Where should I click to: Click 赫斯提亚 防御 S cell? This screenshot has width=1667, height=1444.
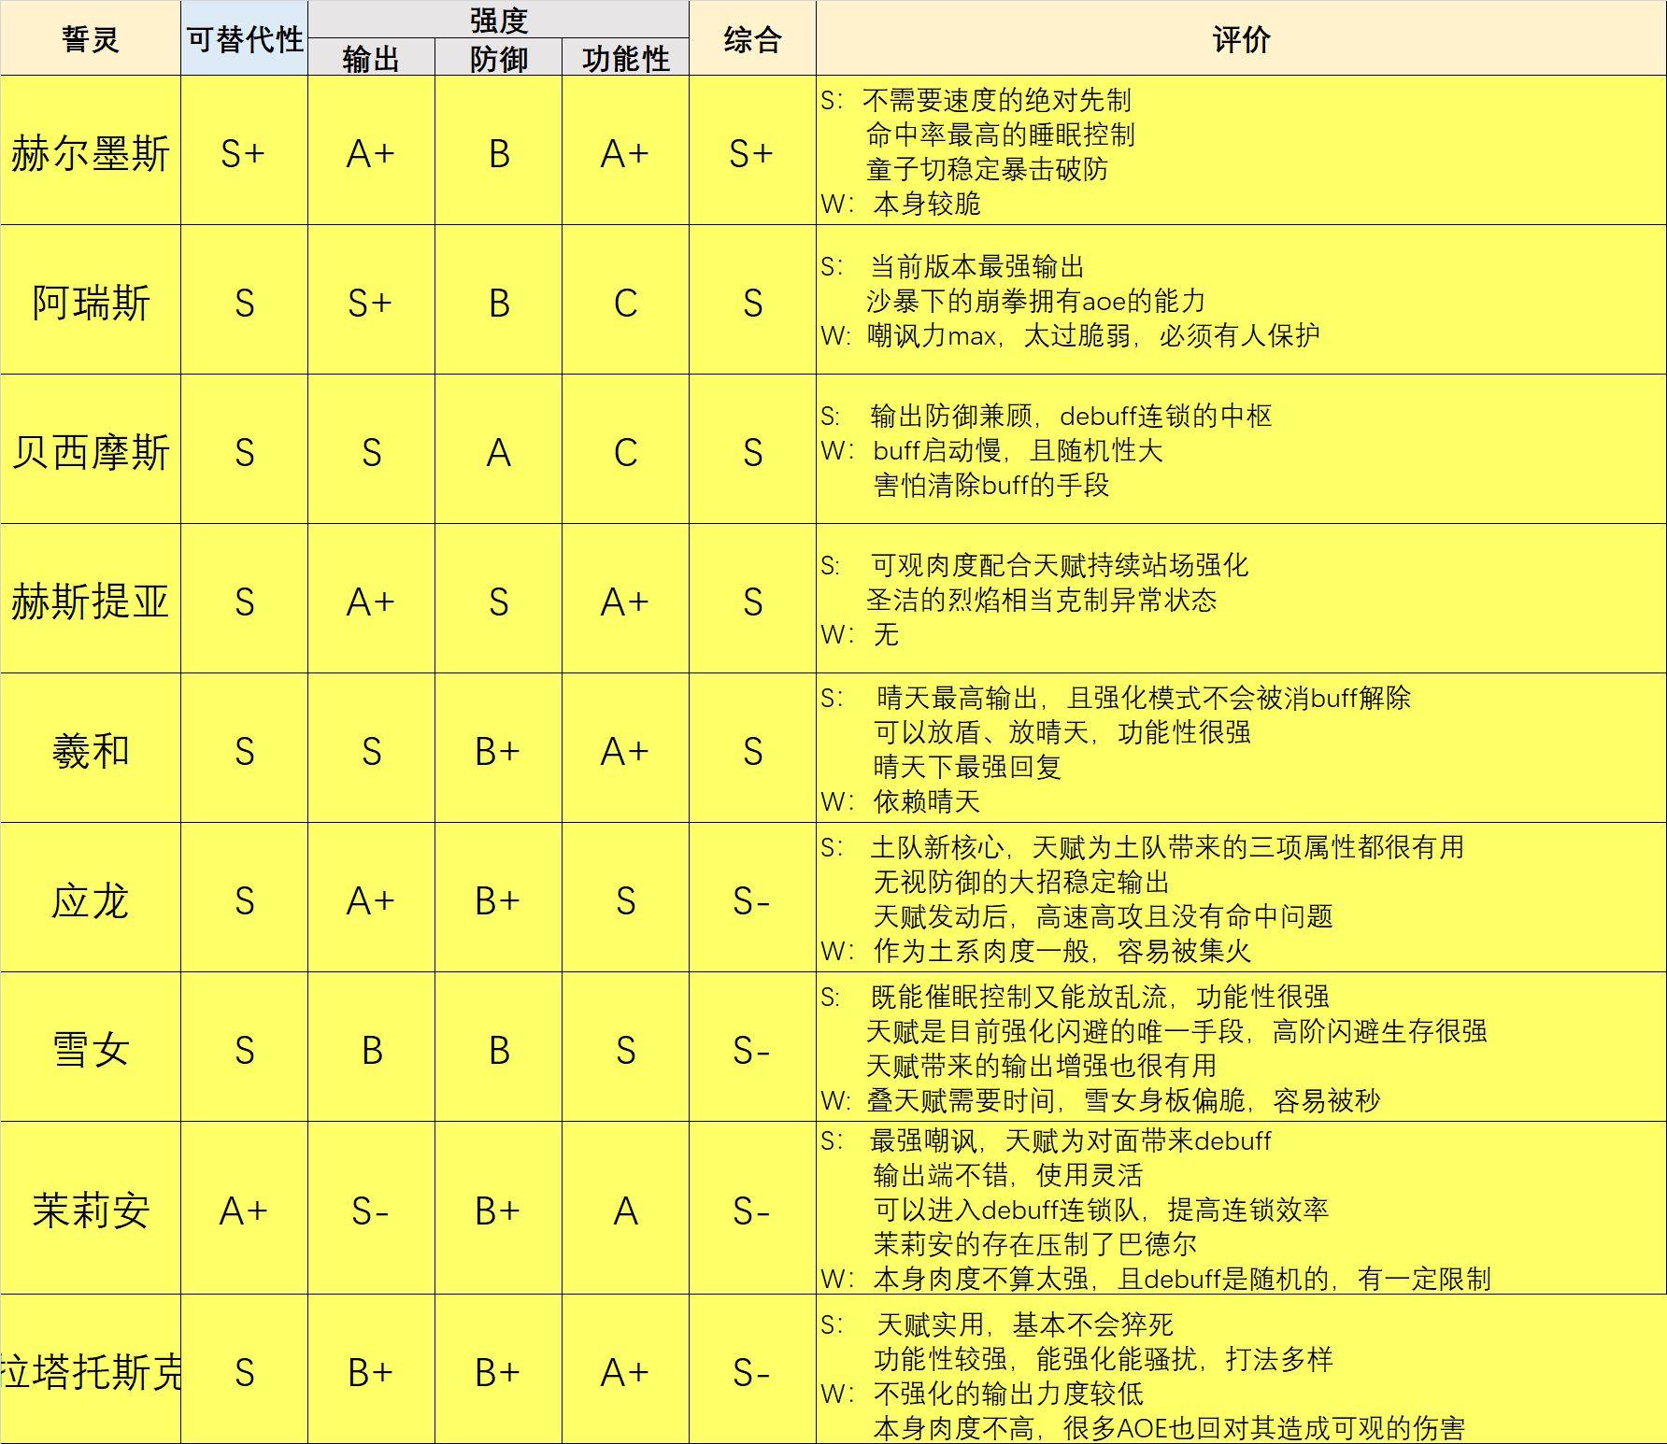pos(498,599)
